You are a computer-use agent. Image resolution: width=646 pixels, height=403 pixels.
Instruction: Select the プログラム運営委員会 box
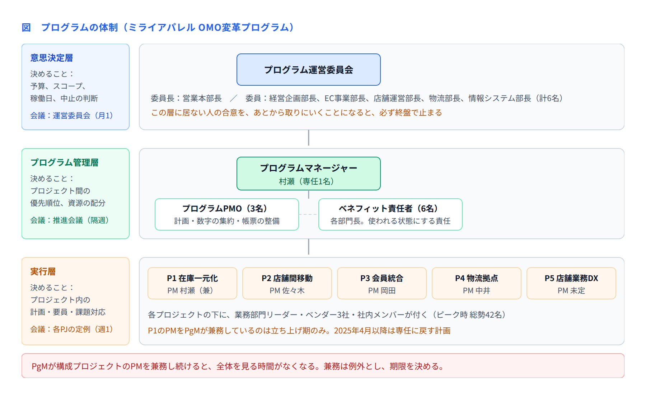[309, 70]
